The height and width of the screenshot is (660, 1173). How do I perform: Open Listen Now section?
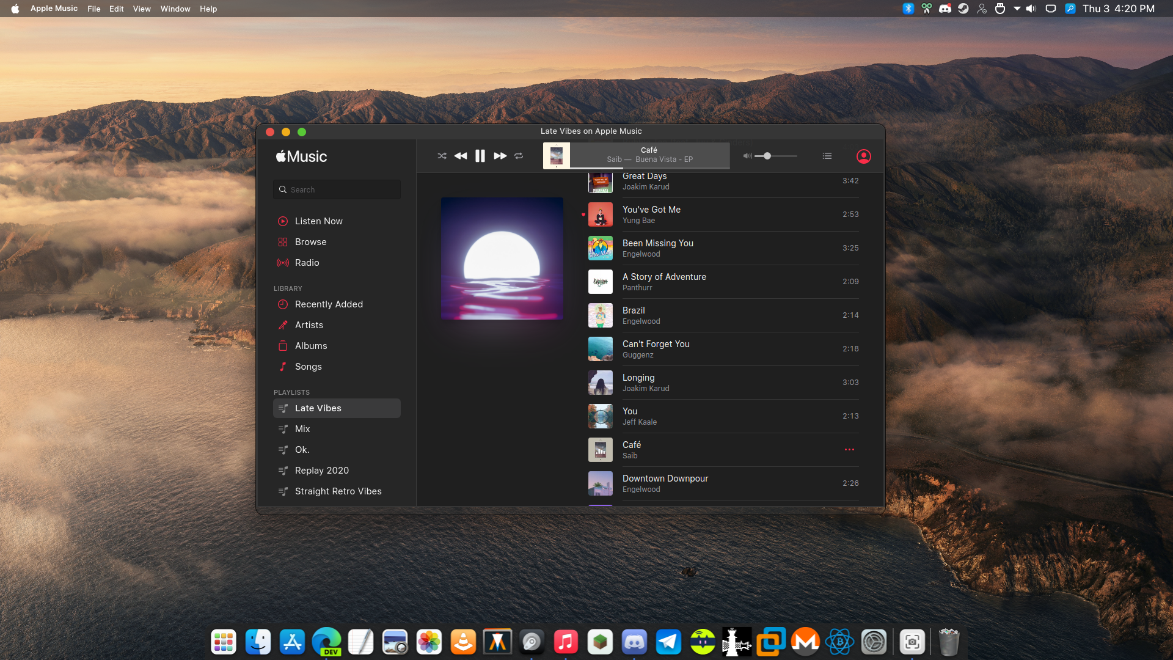[337, 221]
